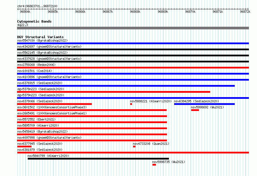Open nsv6381979 (Sedlazeck2020) label
The width and height of the screenshot is (257, 176).
(x=40, y=150)
